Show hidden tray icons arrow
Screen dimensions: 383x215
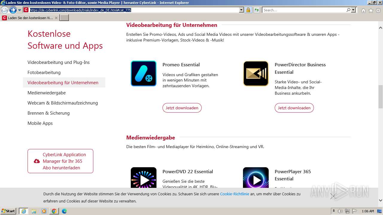[x=334, y=211]
